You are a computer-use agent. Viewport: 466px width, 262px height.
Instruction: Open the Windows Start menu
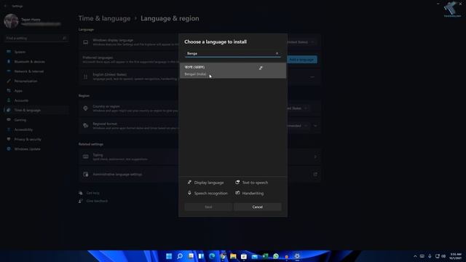click(169, 256)
